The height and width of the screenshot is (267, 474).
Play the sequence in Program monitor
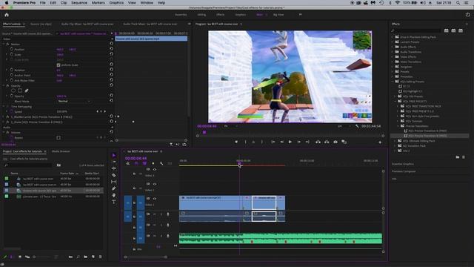pos(290,142)
